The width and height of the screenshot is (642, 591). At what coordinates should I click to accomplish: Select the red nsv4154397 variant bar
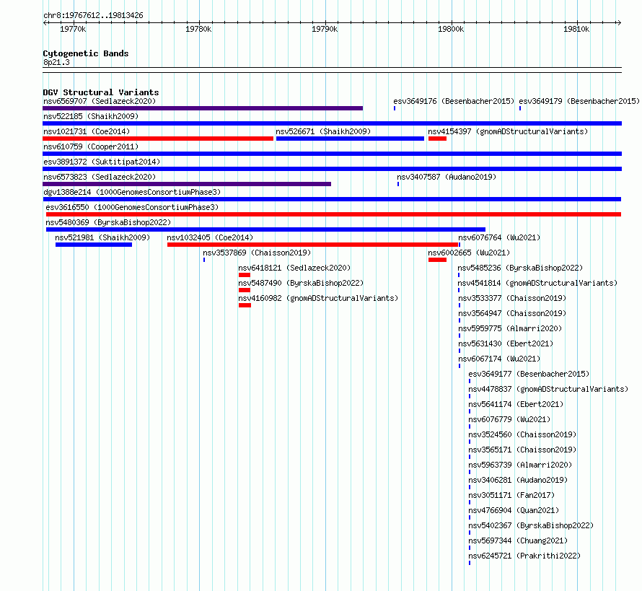437,139
